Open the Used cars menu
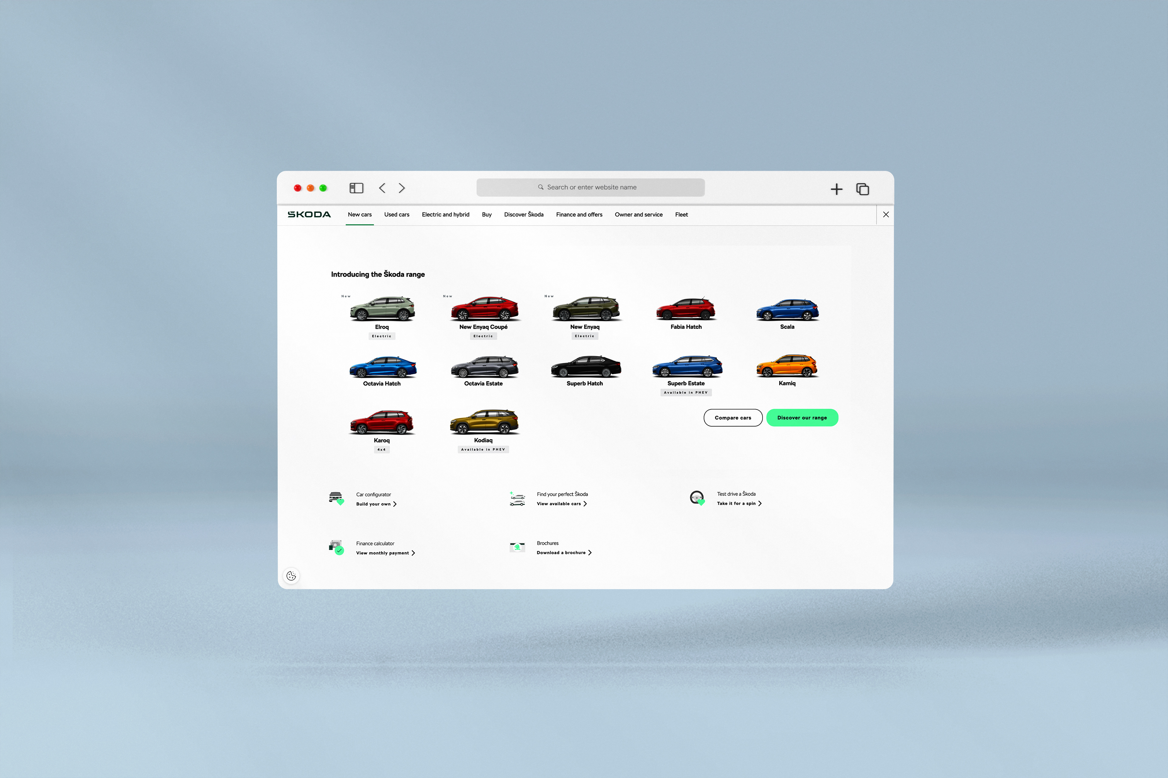Image resolution: width=1168 pixels, height=778 pixels. click(x=397, y=214)
